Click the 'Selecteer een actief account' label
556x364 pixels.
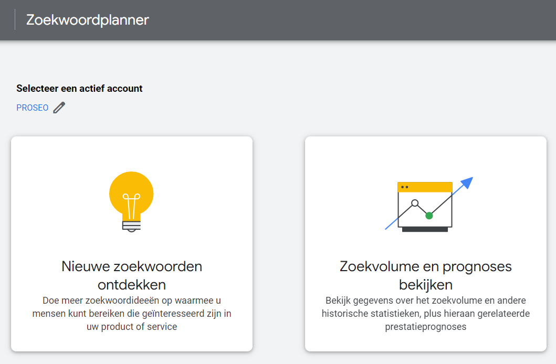click(x=79, y=89)
